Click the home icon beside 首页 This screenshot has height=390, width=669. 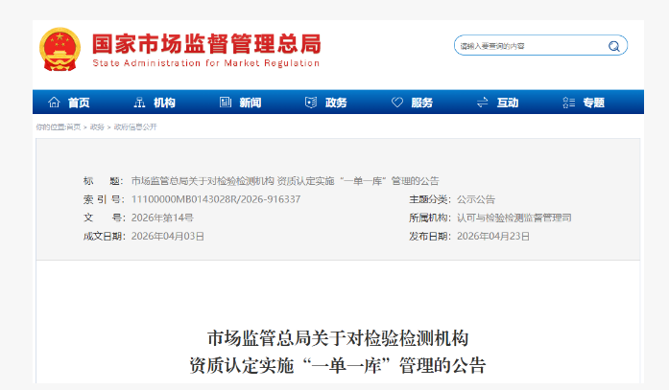click(54, 103)
